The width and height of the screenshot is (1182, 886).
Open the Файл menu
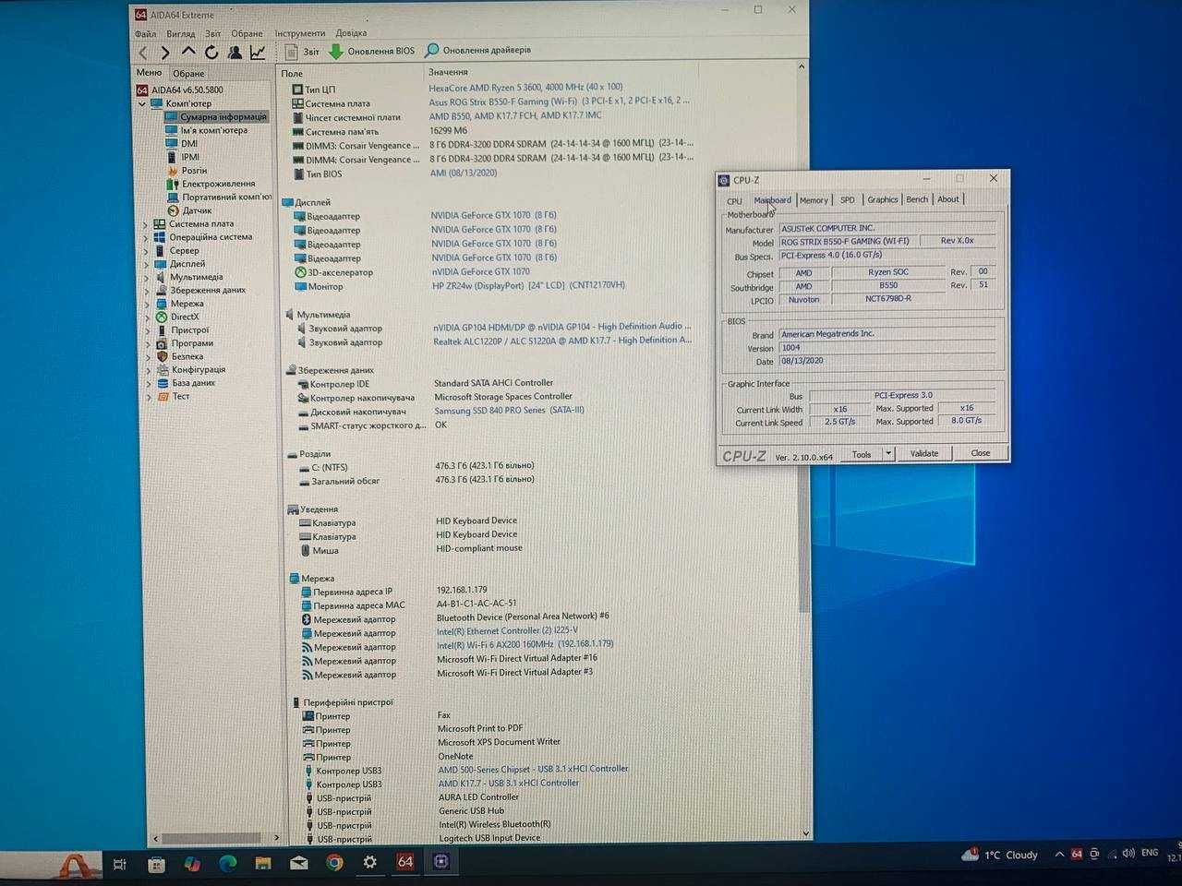(x=145, y=34)
